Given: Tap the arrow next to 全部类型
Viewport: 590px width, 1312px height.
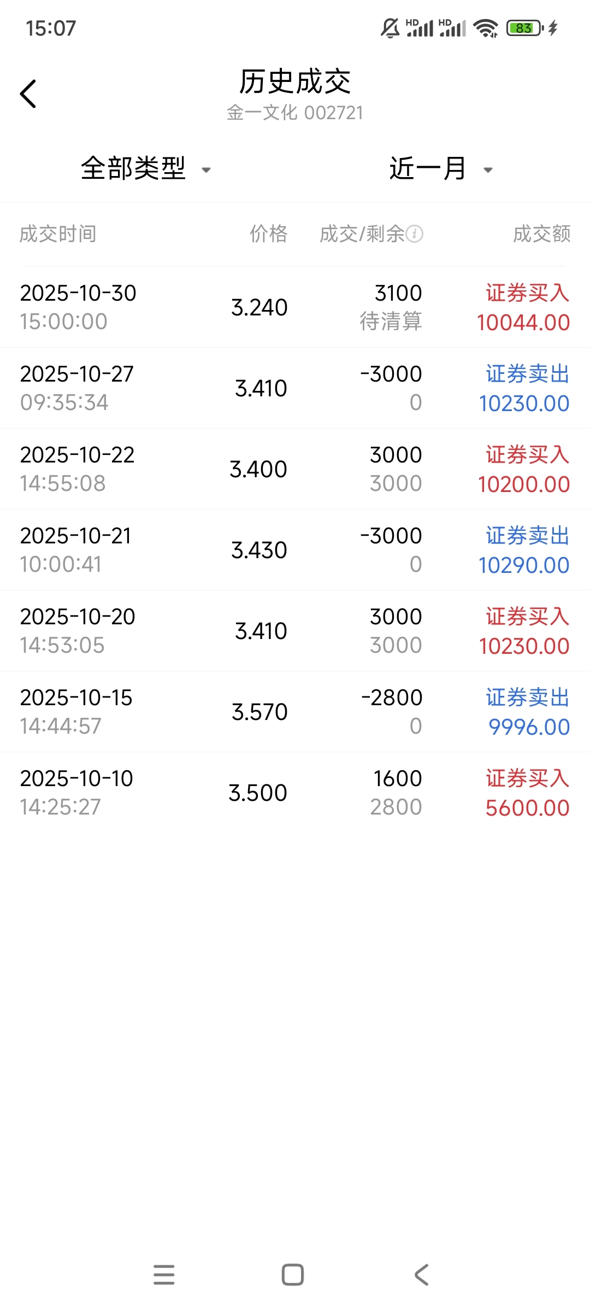Looking at the screenshot, I should click(x=206, y=170).
